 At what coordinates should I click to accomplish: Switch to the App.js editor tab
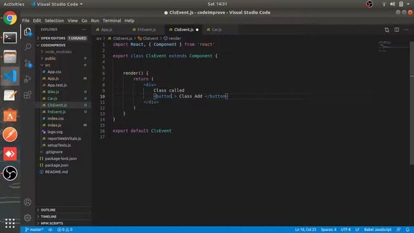[110, 30]
